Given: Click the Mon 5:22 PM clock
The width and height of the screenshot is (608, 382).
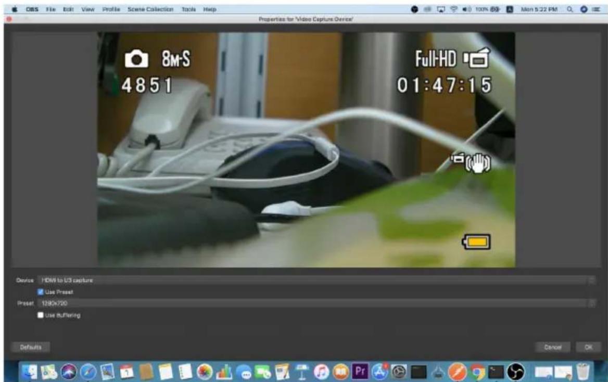Looking at the screenshot, I should click(539, 9).
